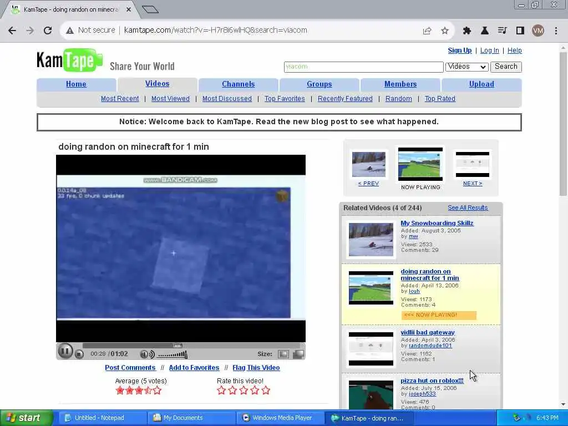This screenshot has height=426, width=568.
Task: Open the vidlii bad gateway video link
Action: (x=428, y=332)
